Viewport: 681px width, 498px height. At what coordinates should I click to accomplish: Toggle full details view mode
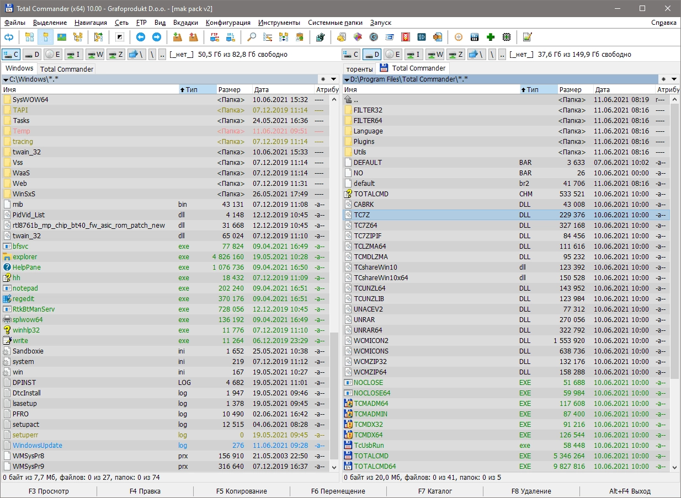pos(46,37)
